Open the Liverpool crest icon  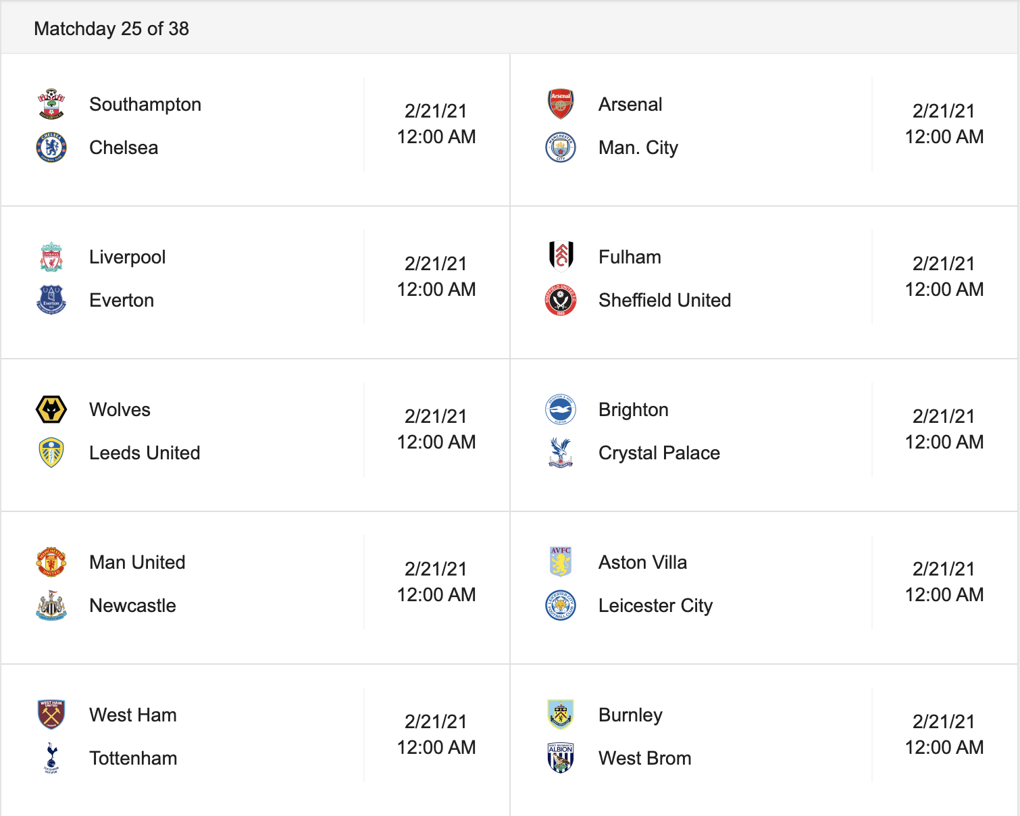tap(51, 257)
